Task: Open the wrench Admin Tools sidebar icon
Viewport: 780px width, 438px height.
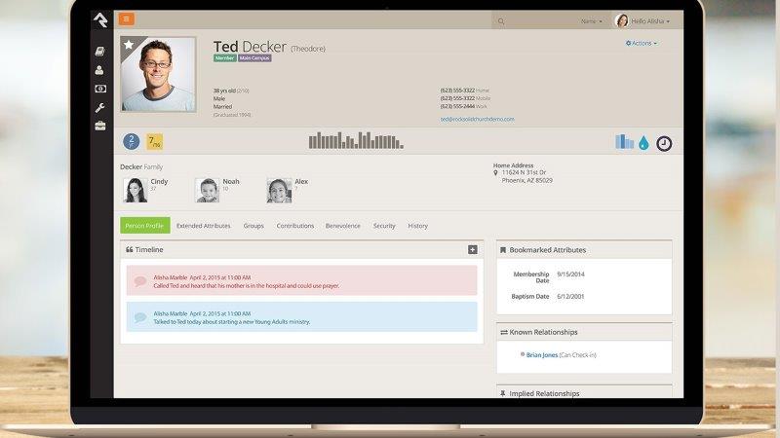Action: coord(100,107)
